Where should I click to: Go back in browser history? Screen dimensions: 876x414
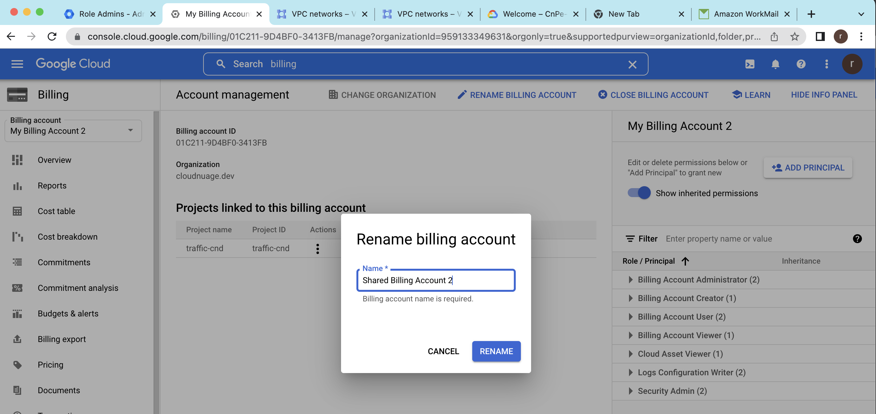point(11,36)
